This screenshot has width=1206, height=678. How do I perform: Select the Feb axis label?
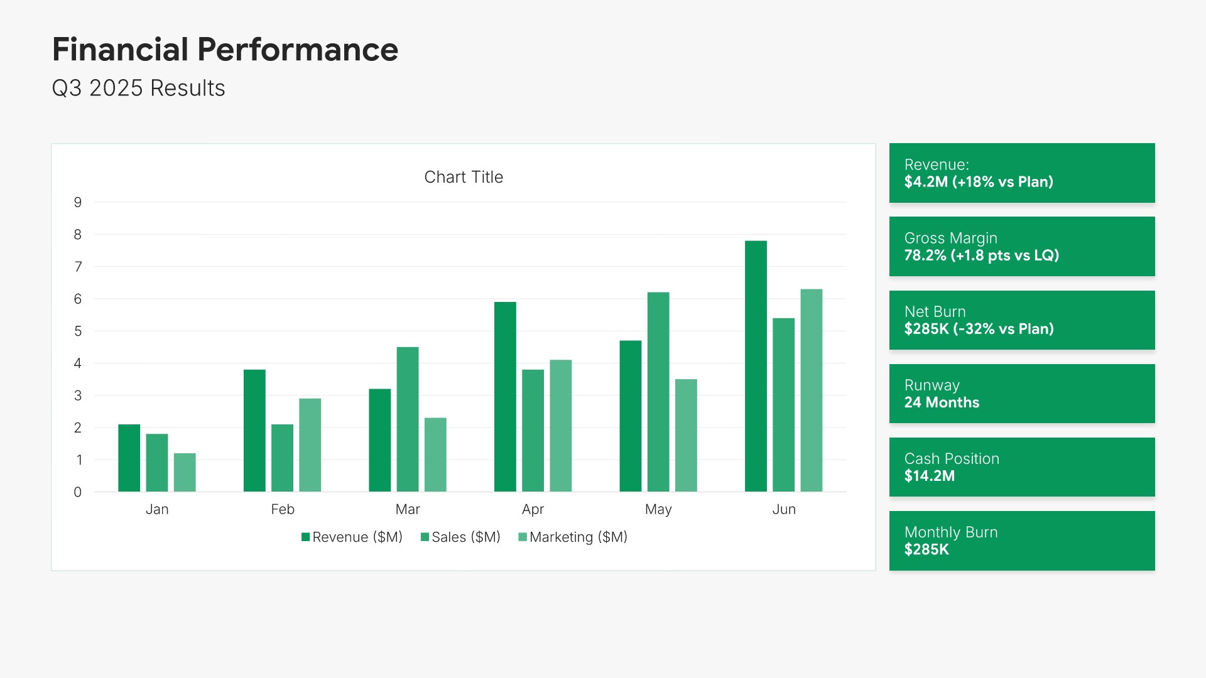click(x=283, y=509)
